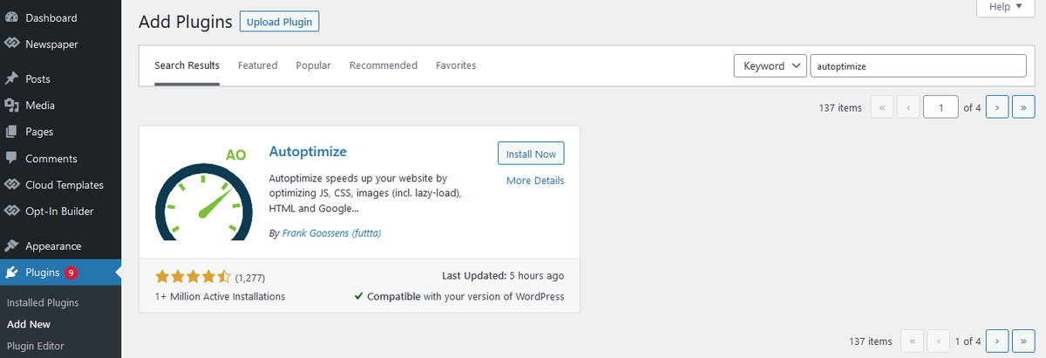Jump to last page in bottom pagination
The image size is (1046, 358).
coord(1024,341)
